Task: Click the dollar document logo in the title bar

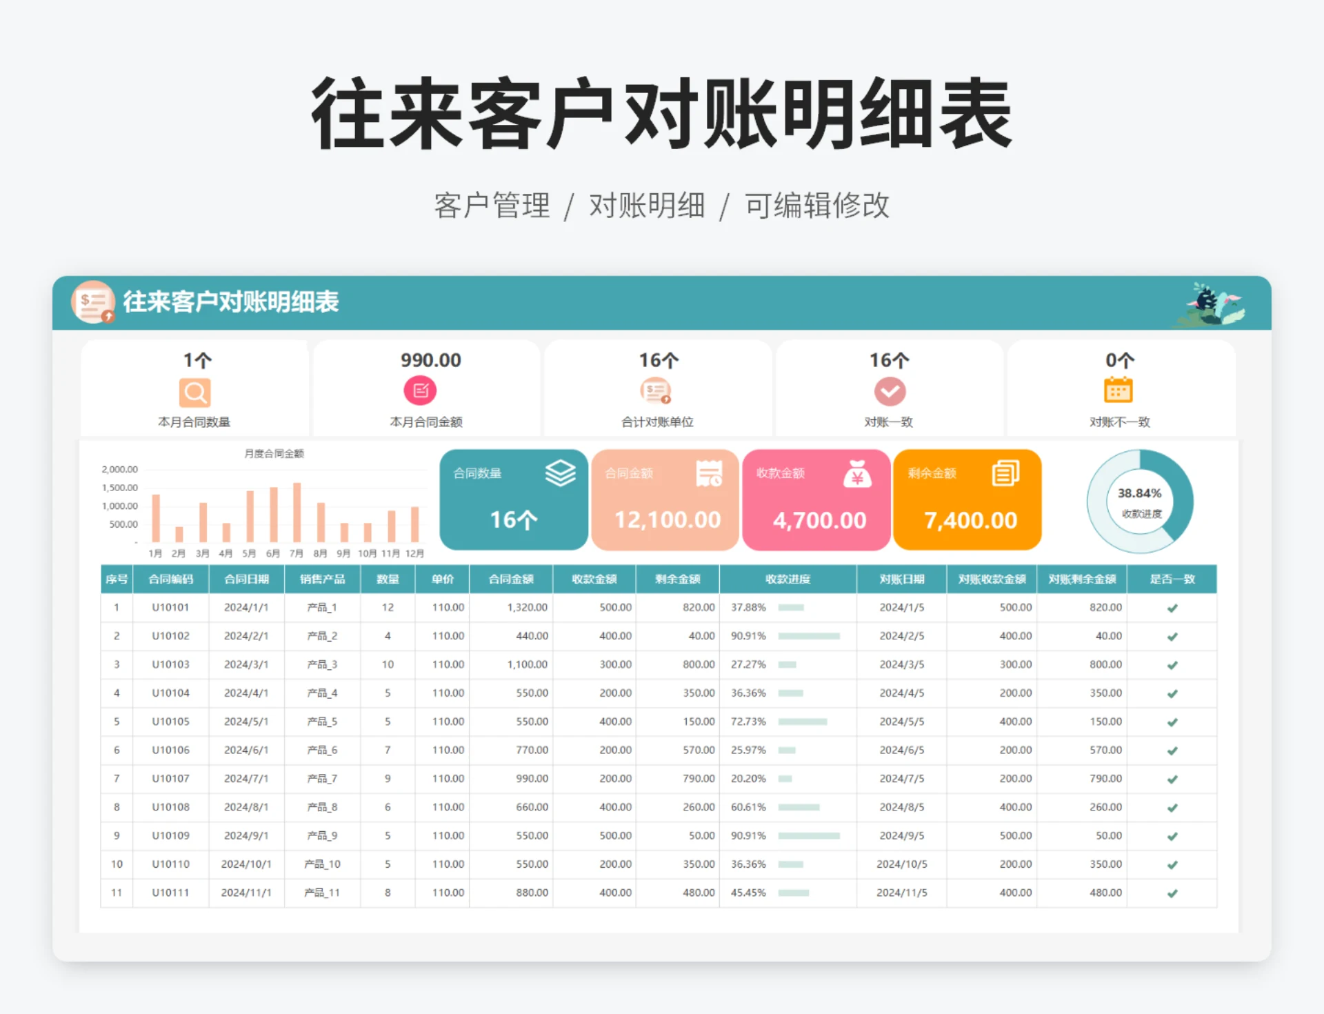Action: pos(94,303)
